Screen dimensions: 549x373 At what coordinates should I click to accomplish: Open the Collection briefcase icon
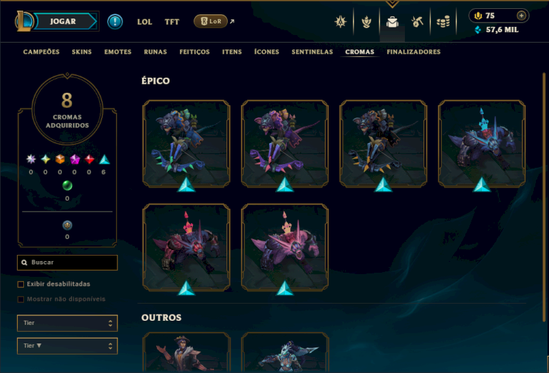[392, 22]
